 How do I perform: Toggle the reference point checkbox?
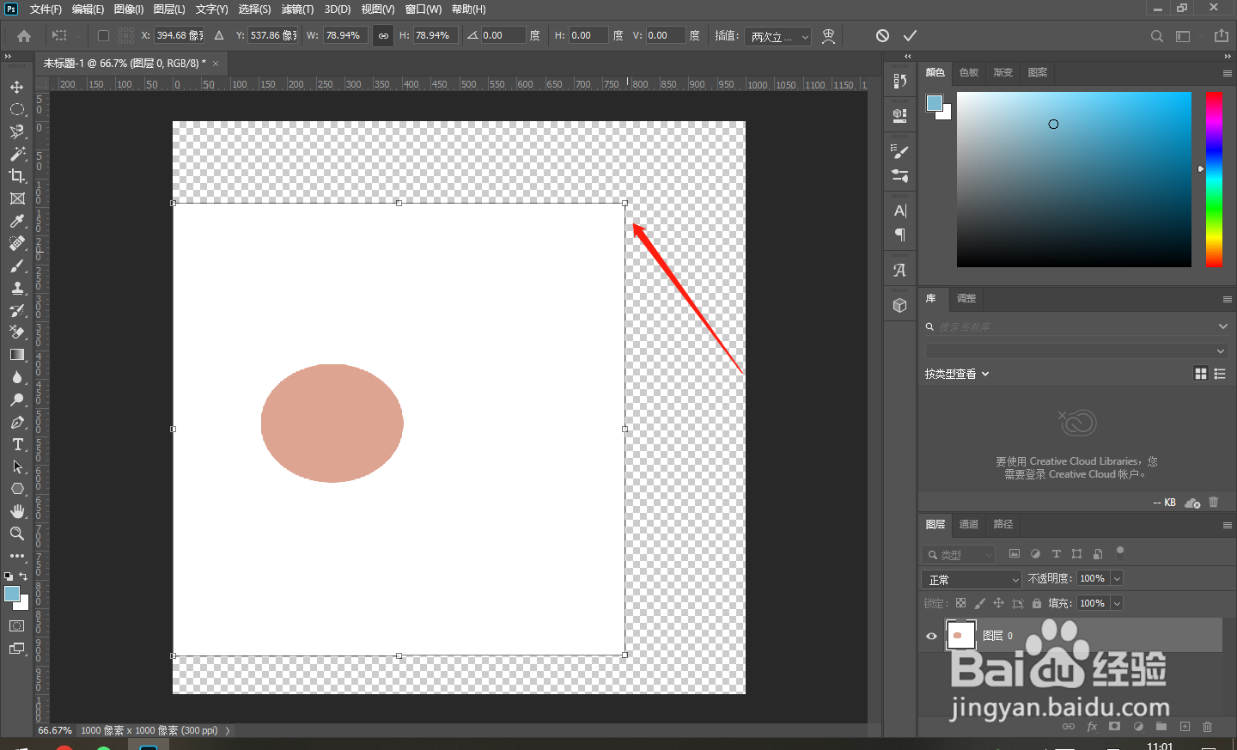pos(103,36)
